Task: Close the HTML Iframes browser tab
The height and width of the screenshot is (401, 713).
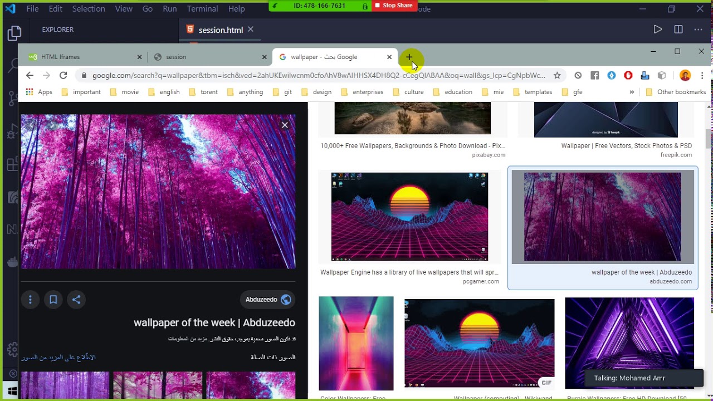Action: pos(139,57)
